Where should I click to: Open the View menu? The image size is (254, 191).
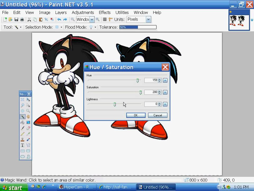coord(29,12)
